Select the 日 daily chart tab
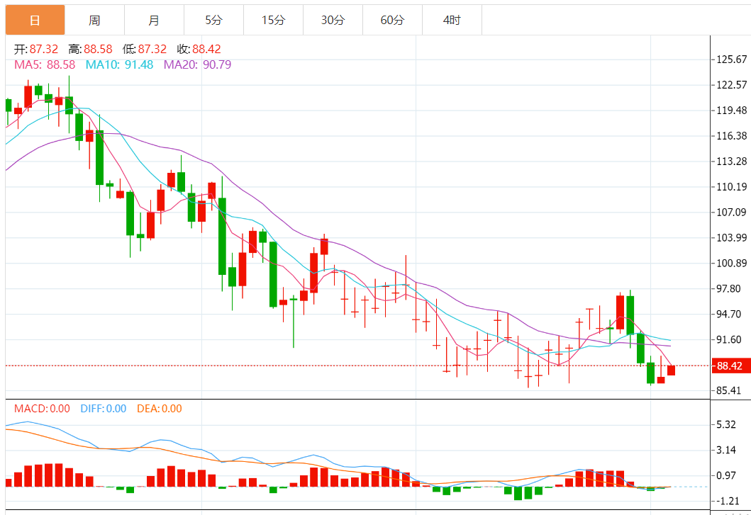 [35, 20]
